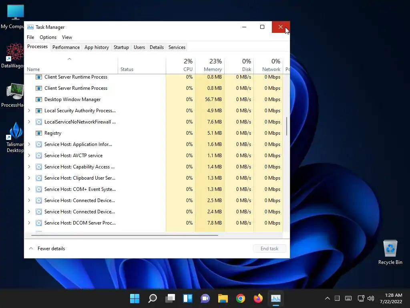Expand Service Host: DCOM Server Proc... row

coord(29,223)
